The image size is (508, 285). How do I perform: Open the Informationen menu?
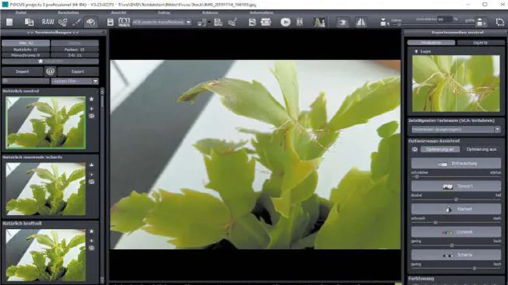pos(261,12)
